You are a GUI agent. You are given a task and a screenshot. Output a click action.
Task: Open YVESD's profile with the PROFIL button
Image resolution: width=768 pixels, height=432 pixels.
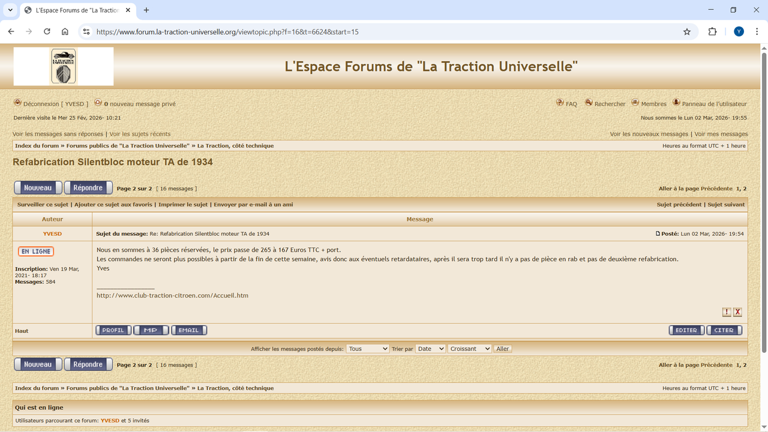(x=113, y=329)
